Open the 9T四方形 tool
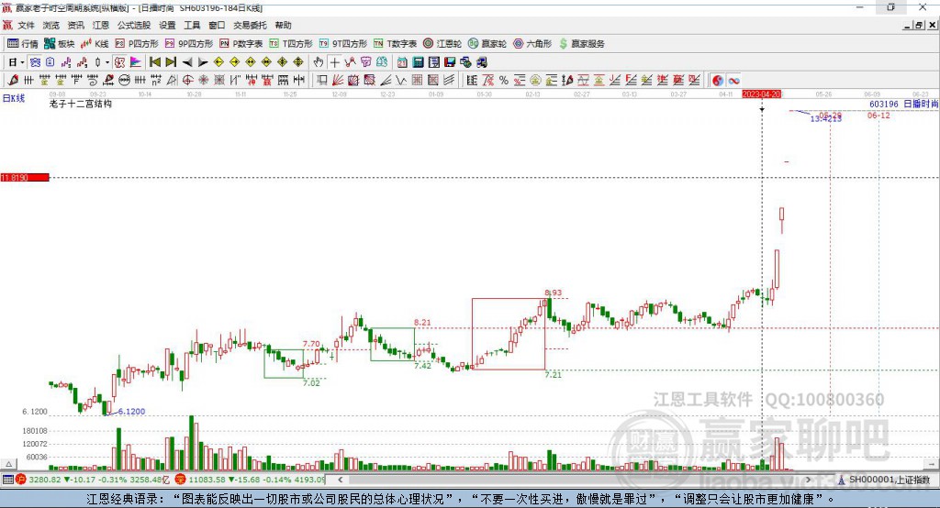This screenshot has height=508, width=940. point(343,44)
